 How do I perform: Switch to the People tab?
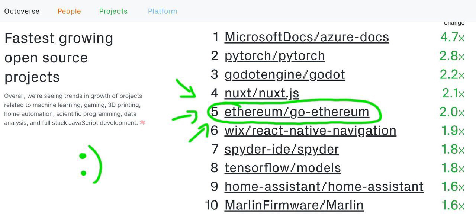pos(69,11)
